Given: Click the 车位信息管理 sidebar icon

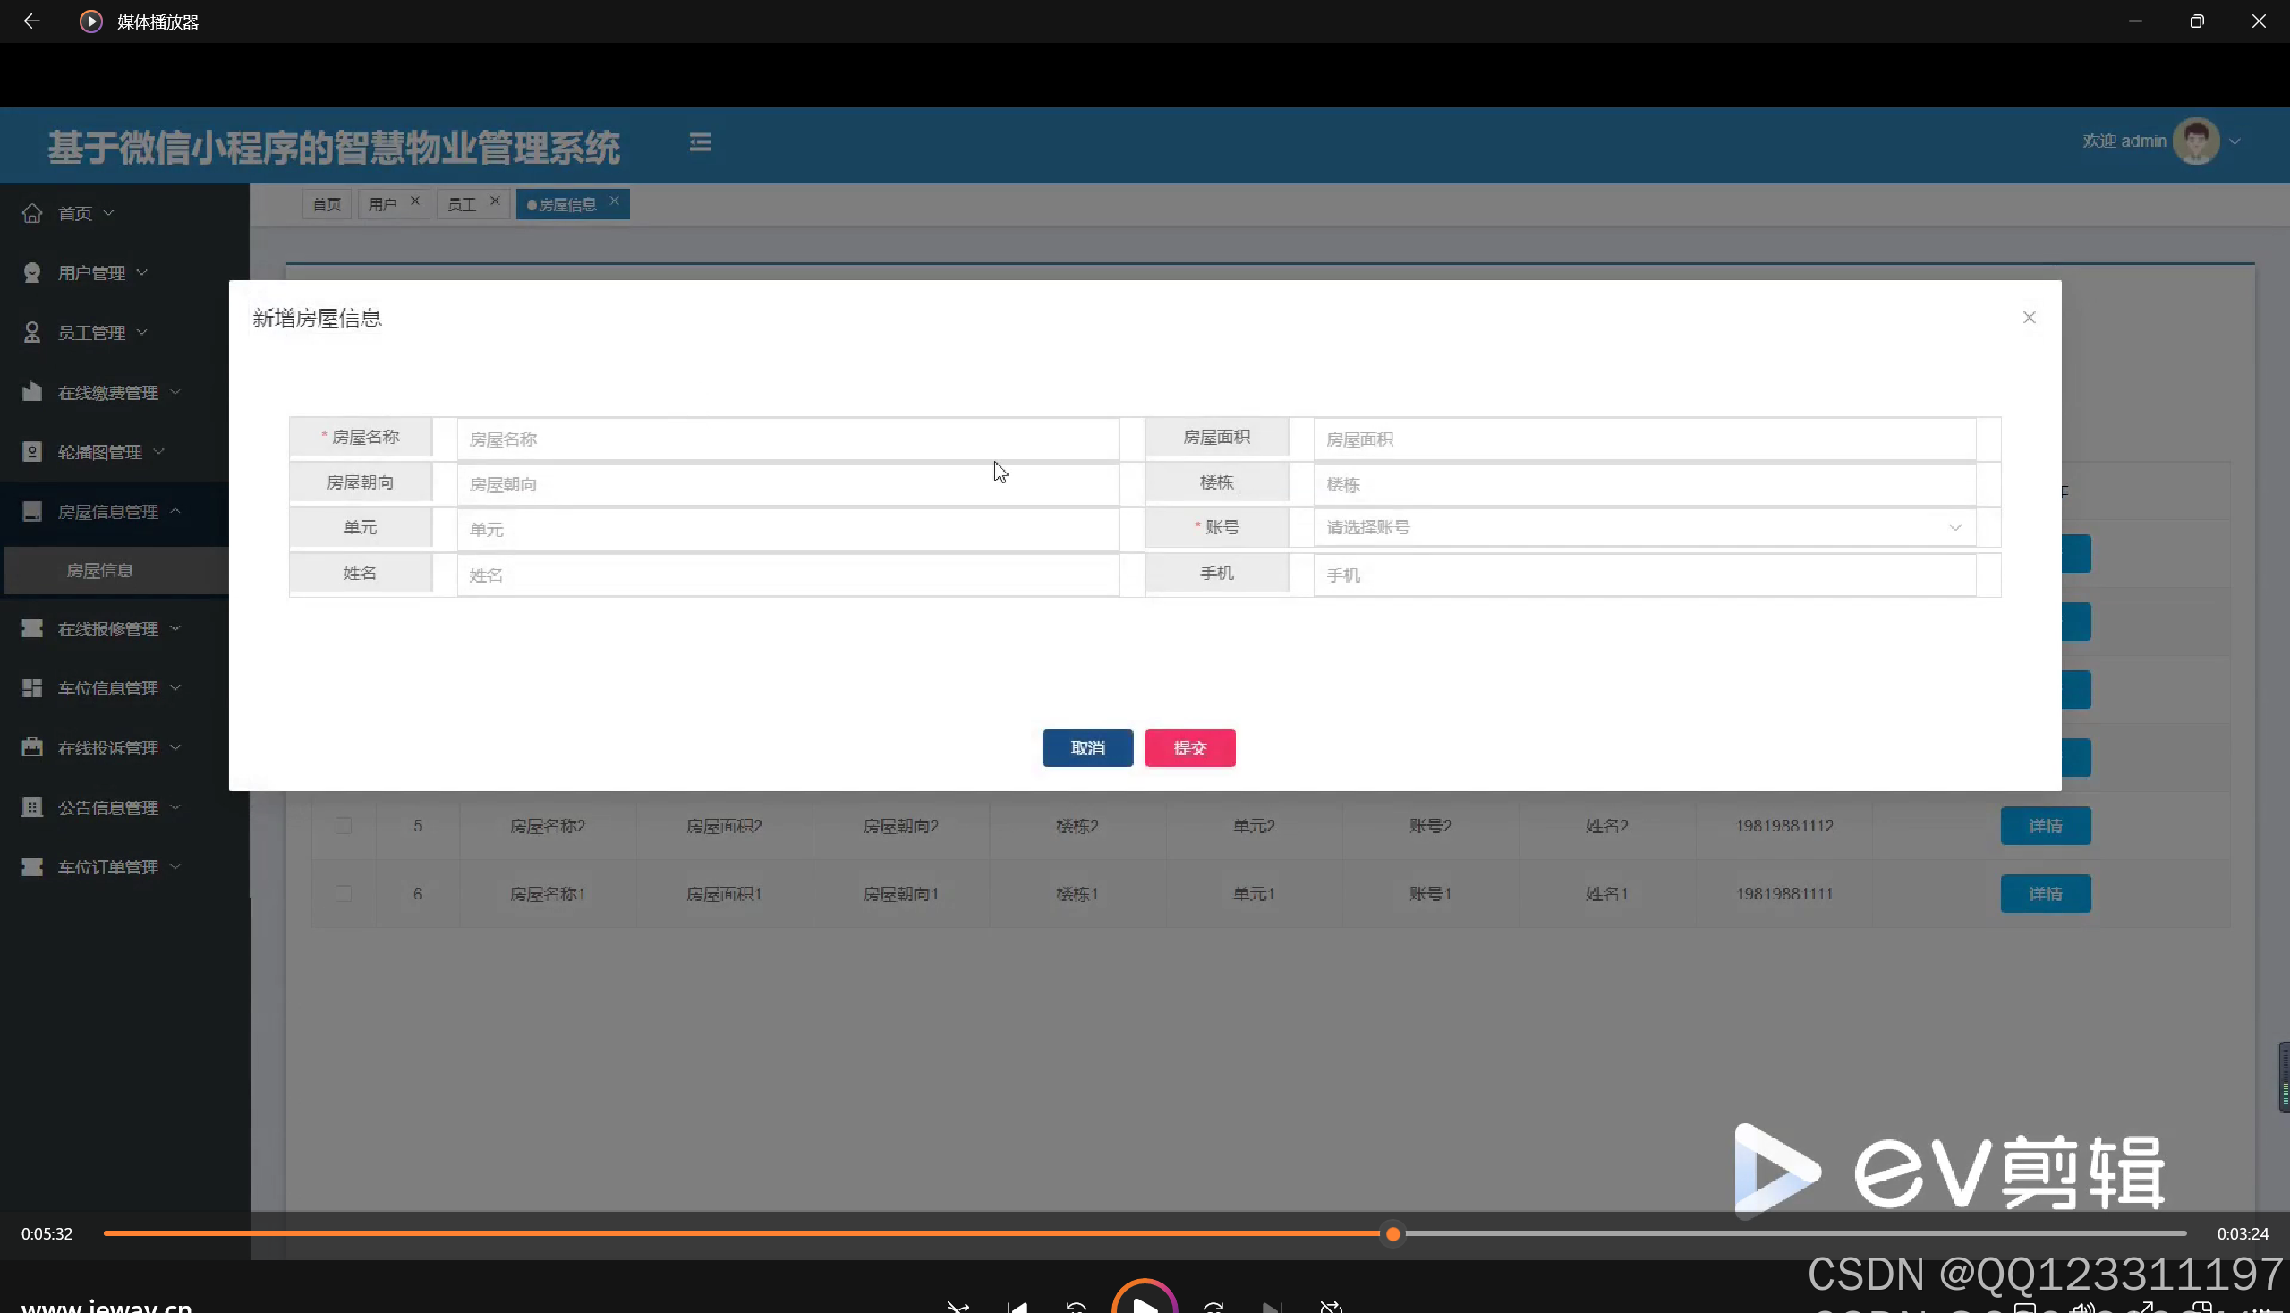Looking at the screenshot, I should pos(32,688).
